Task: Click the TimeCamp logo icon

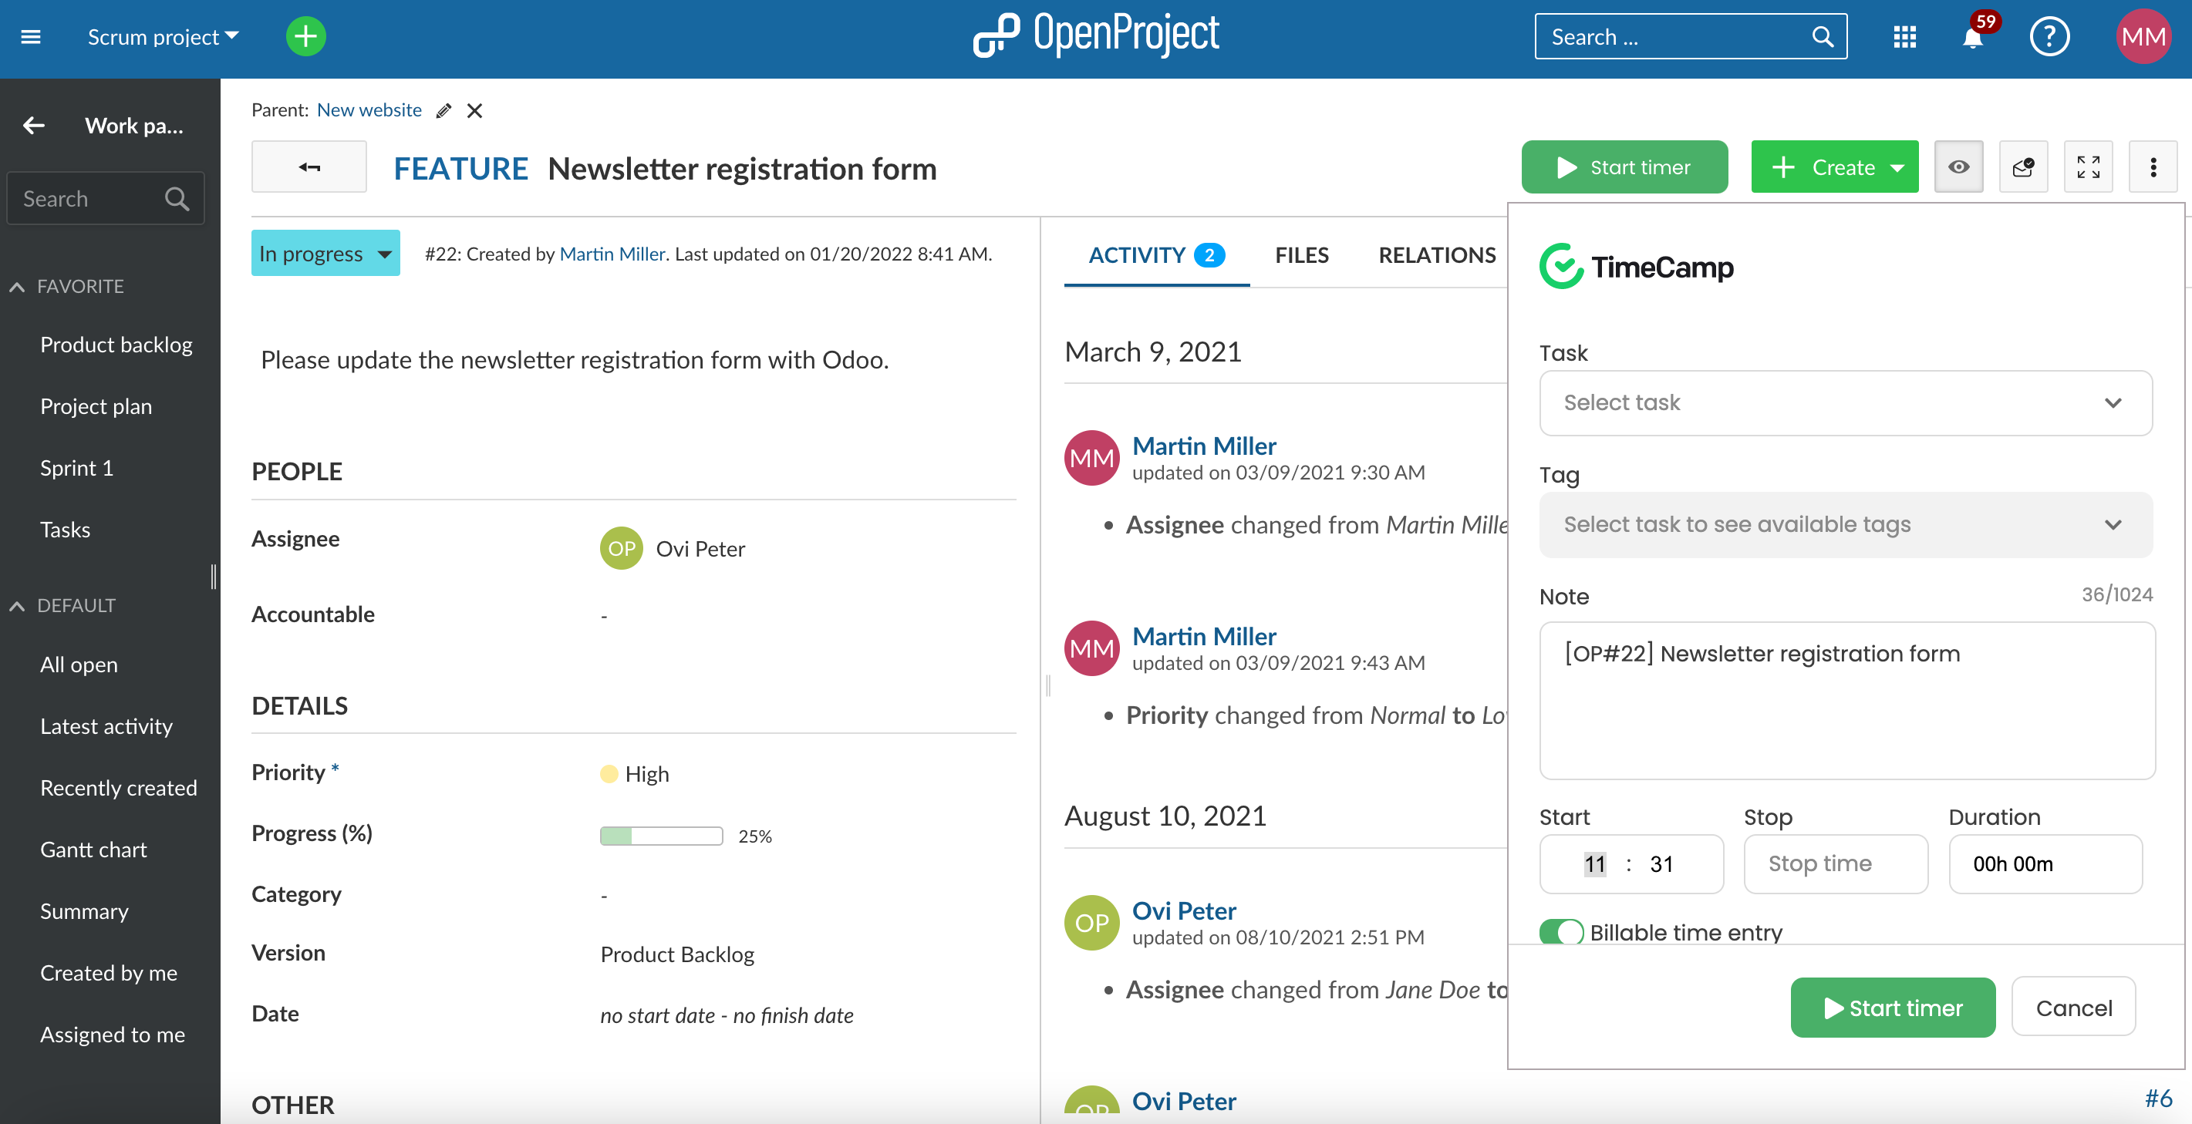Action: 1561,265
